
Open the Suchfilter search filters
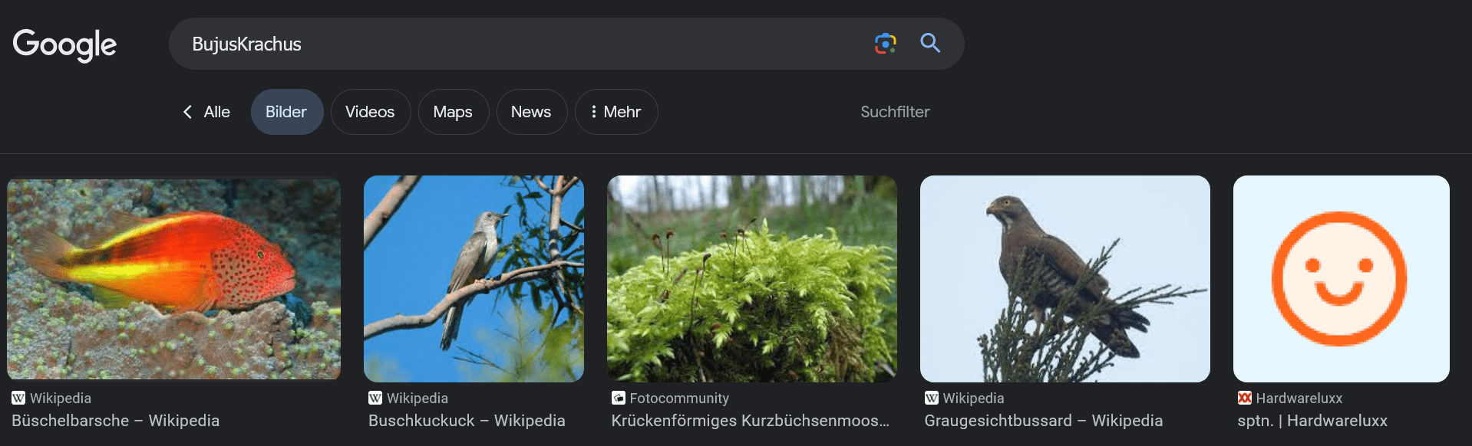coord(895,112)
